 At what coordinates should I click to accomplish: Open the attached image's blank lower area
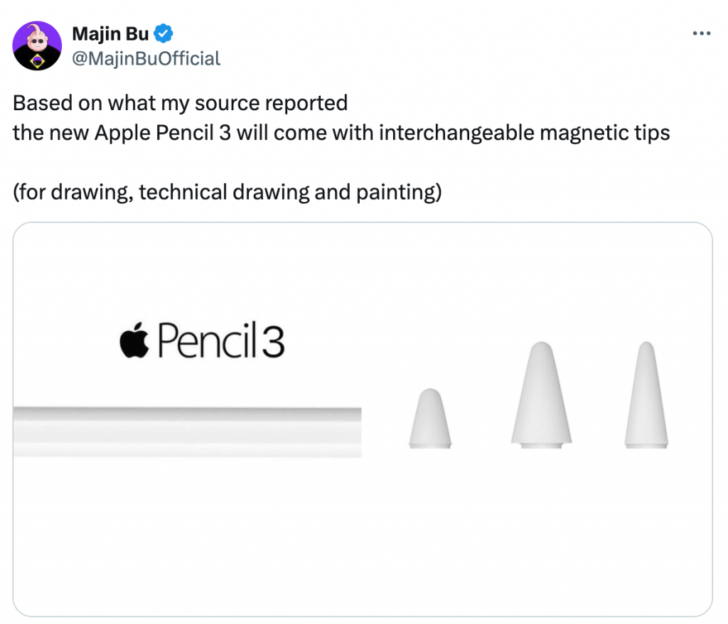point(363,540)
